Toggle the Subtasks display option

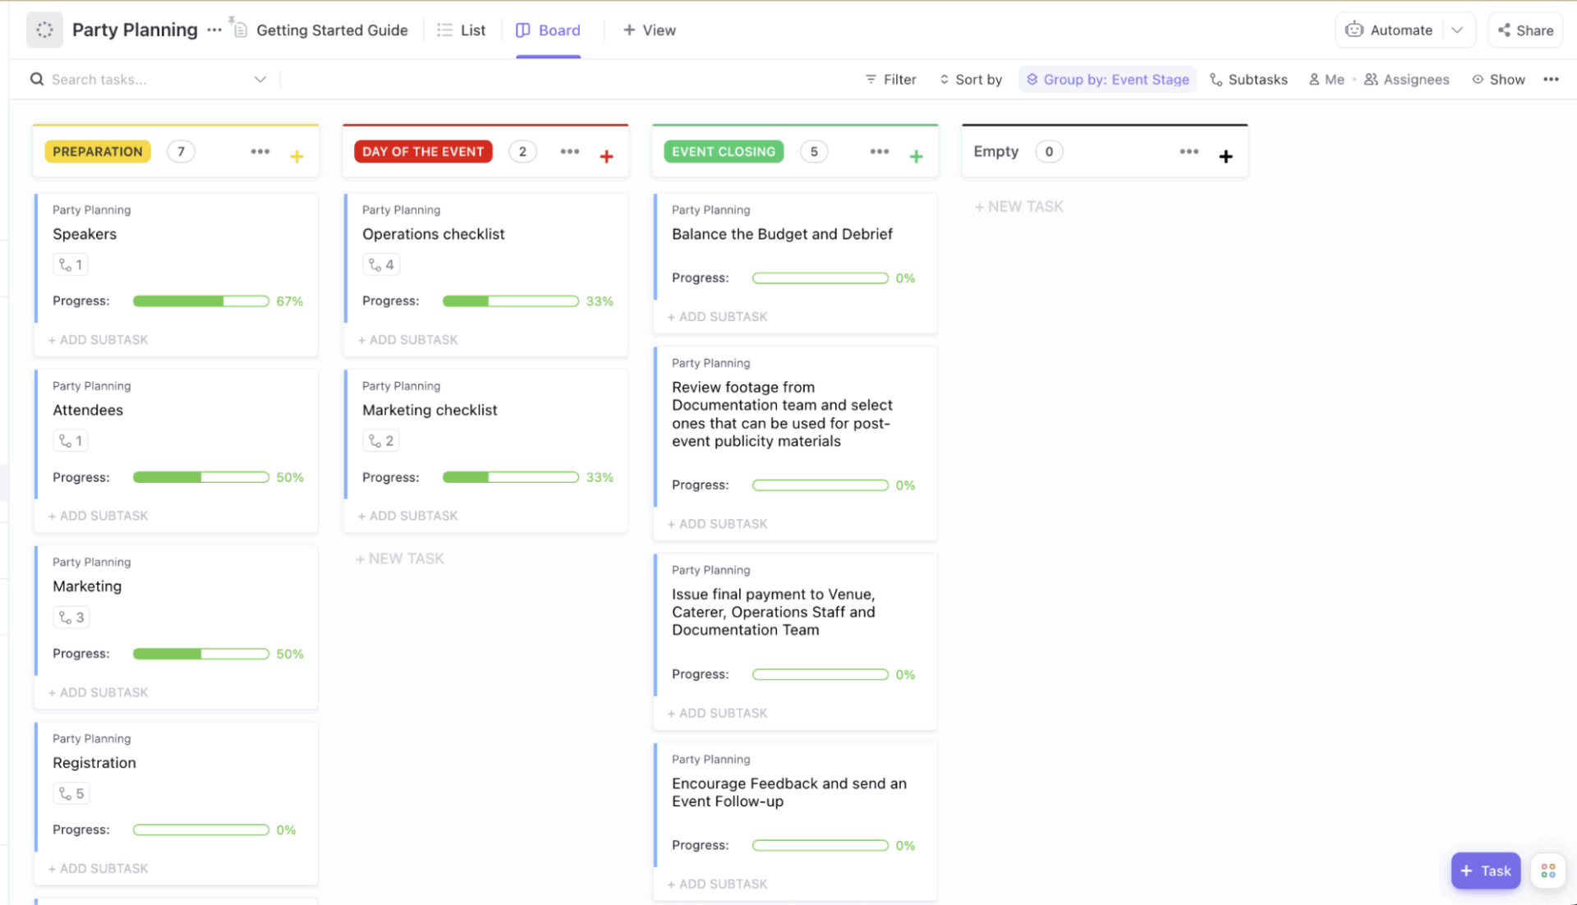point(1248,80)
